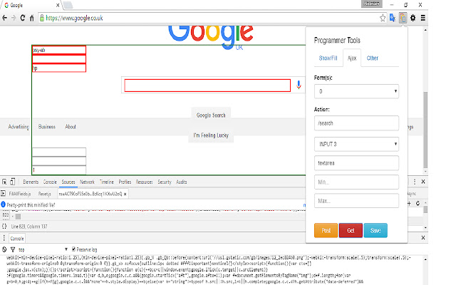This screenshot has height=285, width=456.
Task: Click the field containing textarea
Action: [356, 163]
